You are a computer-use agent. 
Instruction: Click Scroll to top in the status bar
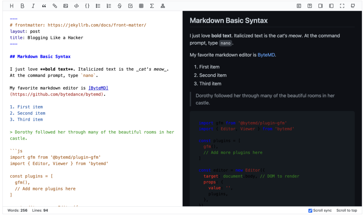pos(347,211)
